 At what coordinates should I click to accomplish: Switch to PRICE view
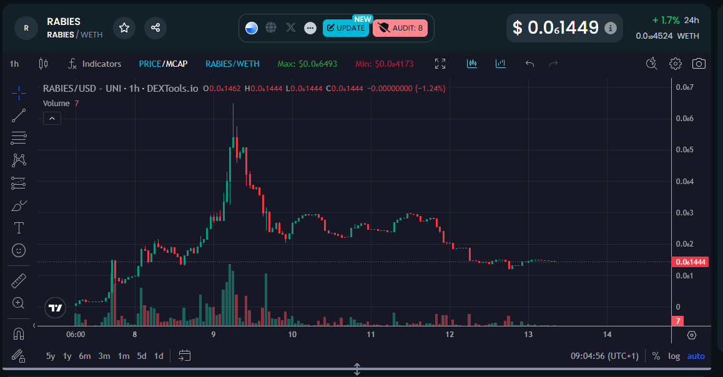pyautogui.click(x=150, y=64)
